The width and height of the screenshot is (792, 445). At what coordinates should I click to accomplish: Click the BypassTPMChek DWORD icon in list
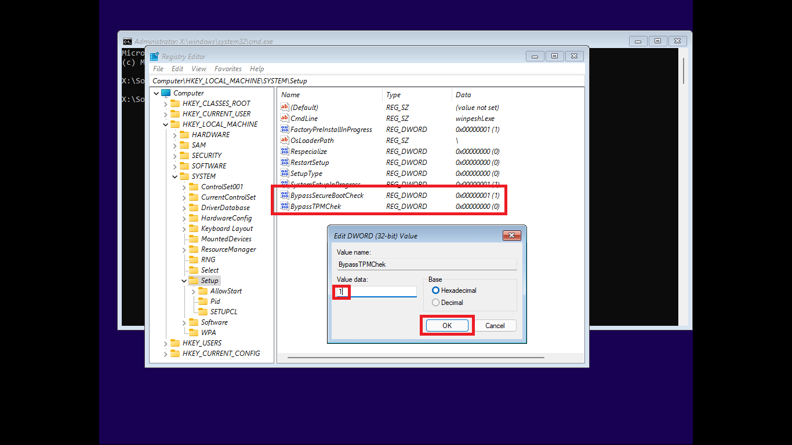coord(285,206)
